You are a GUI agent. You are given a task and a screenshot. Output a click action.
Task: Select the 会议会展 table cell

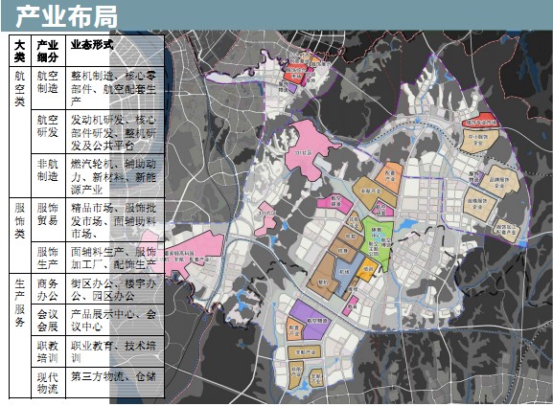[x=48, y=320]
